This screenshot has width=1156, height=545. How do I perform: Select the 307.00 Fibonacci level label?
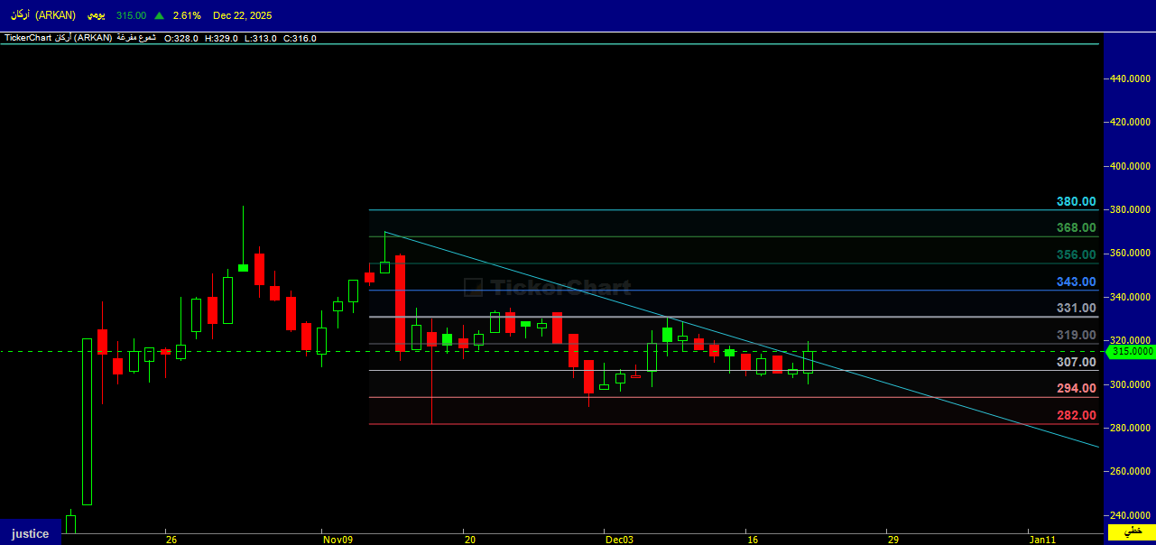(x=1076, y=362)
